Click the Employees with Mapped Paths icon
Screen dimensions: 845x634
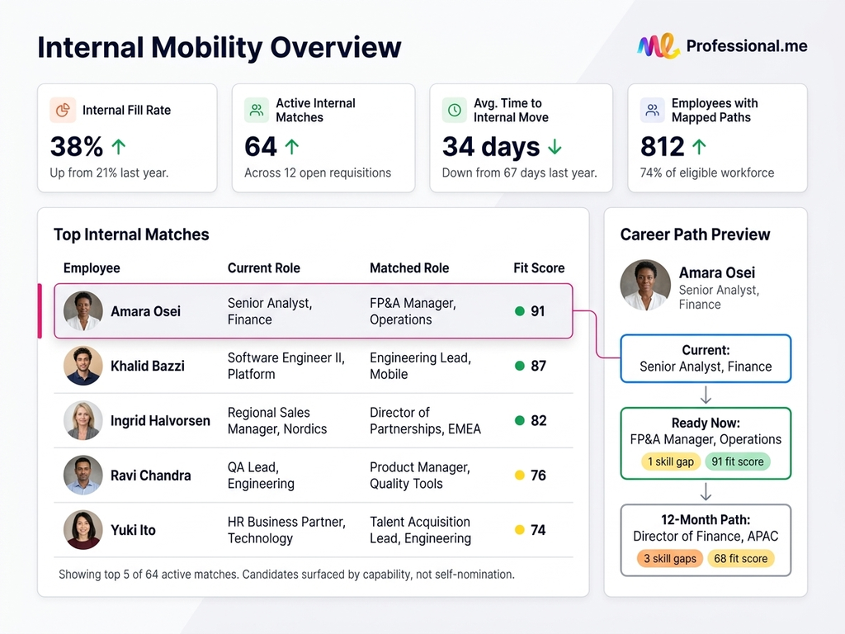tap(651, 108)
